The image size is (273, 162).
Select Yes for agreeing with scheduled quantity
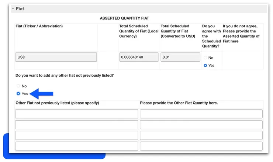click(205, 66)
